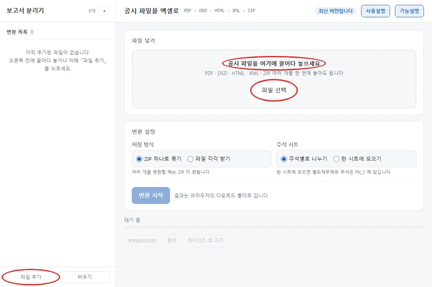The width and height of the screenshot is (432, 287).
Task: Click the 결과는 브라우저의 다운로드 폴더로 갑니다 hint
Action: (221, 195)
